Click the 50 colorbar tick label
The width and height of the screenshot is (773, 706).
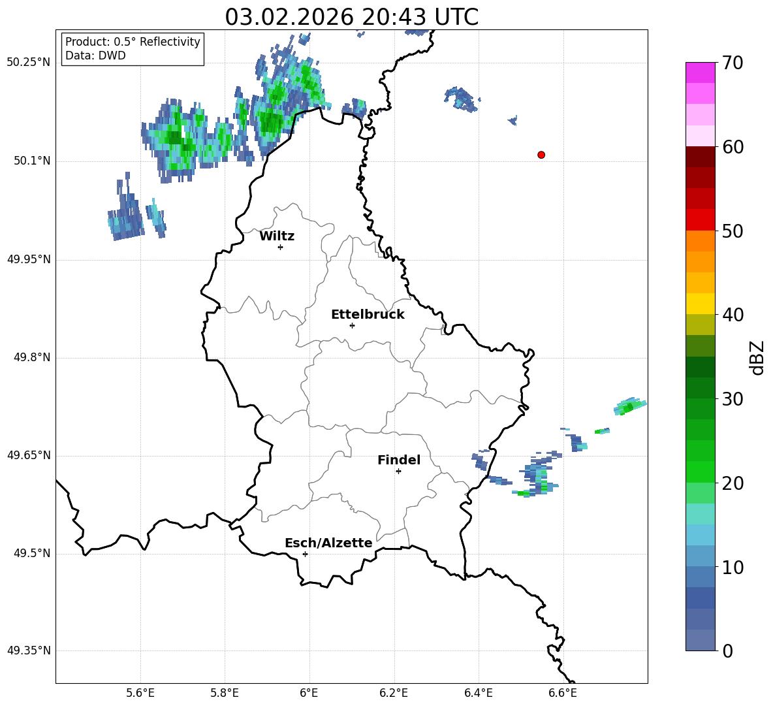click(x=733, y=231)
